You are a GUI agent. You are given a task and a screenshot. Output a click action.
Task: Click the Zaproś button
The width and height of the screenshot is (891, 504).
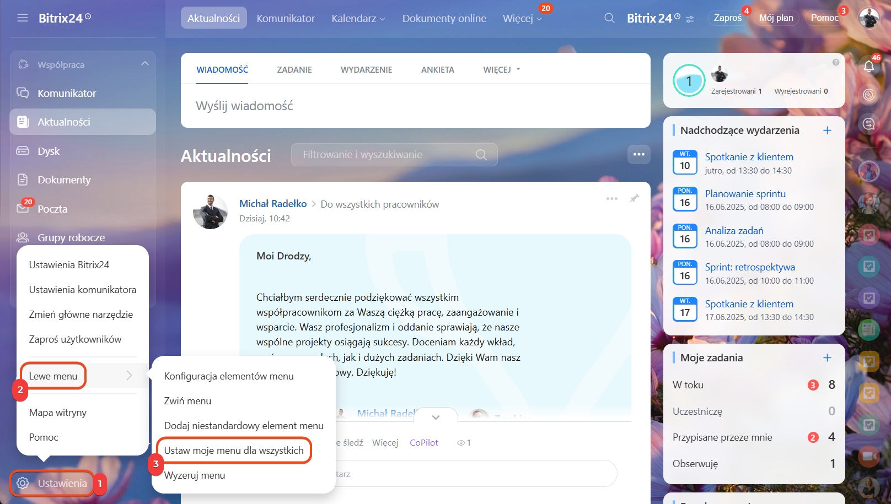[x=728, y=18]
